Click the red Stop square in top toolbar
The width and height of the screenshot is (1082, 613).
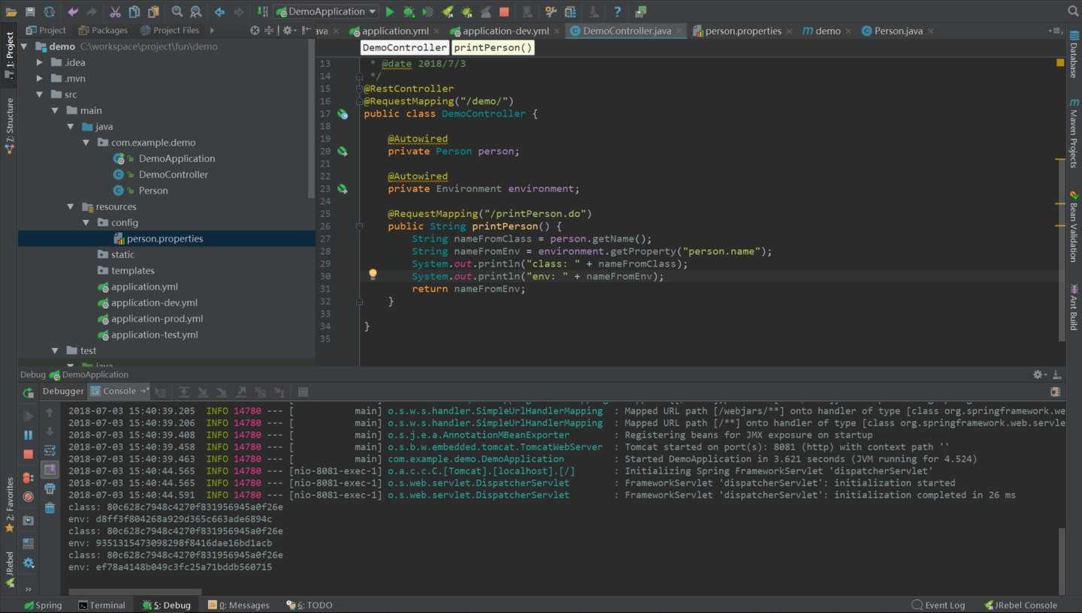point(504,12)
